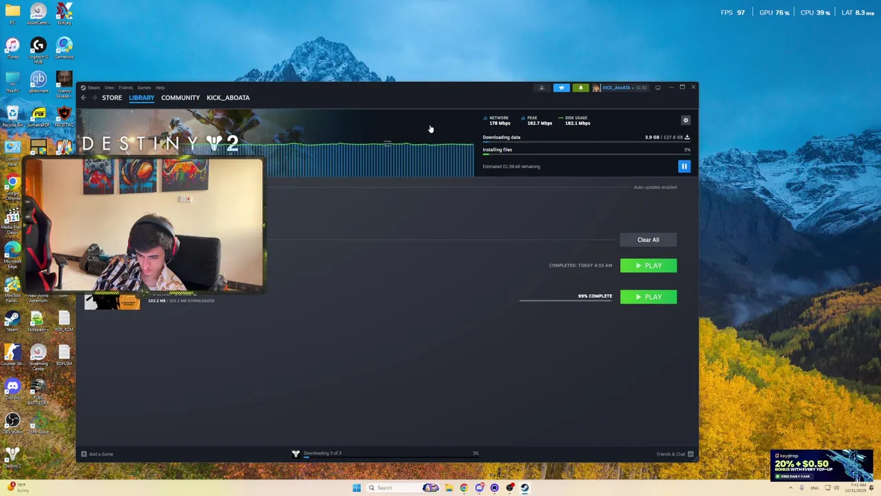Open the KICK_ABOATA profile tab
Image resolution: width=881 pixels, height=496 pixels.
[228, 98]
